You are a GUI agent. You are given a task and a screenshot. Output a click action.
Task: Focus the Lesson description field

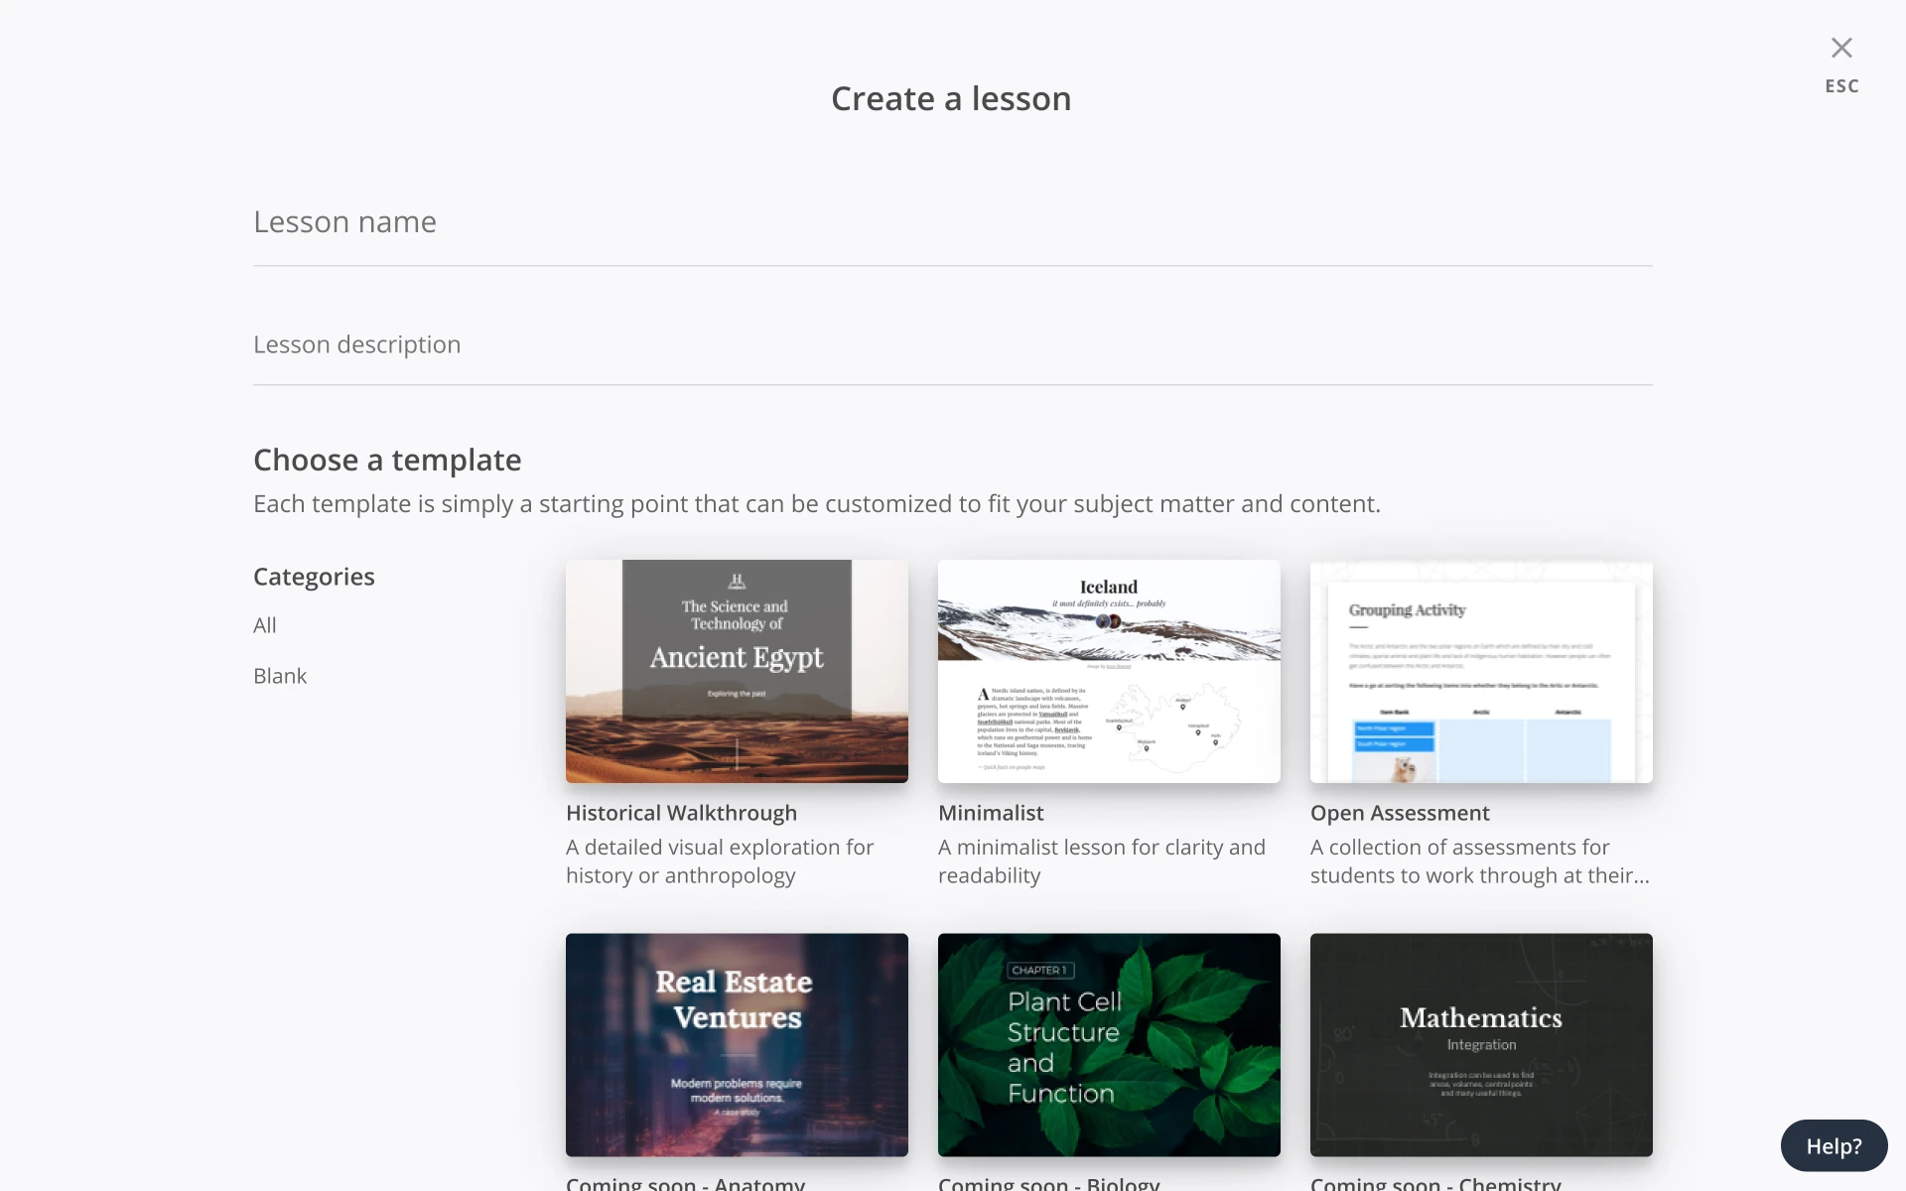point(953,344)
